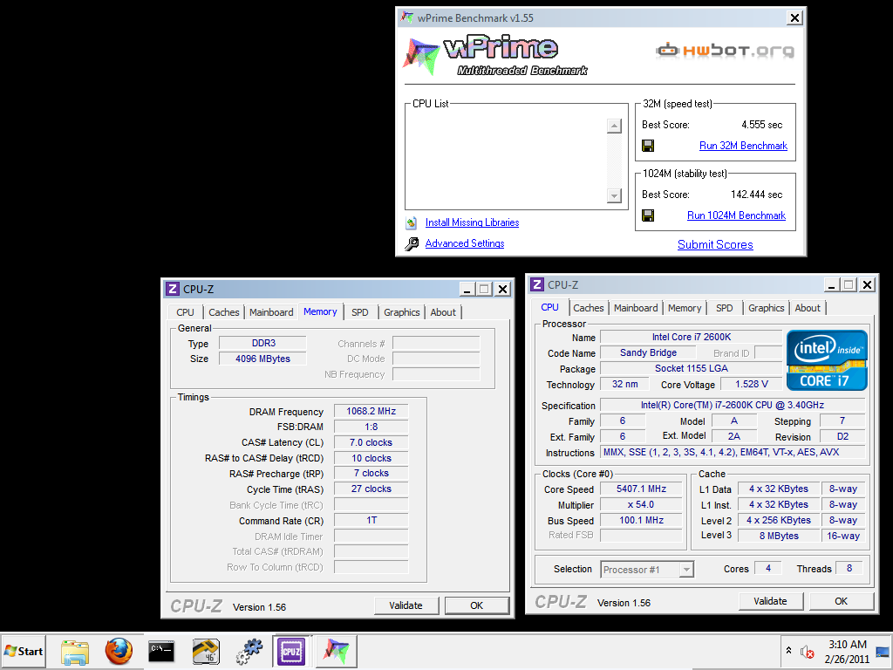Switch to wPrime via taskbar icon
The image size is (893, 670).
pos(336,651)
